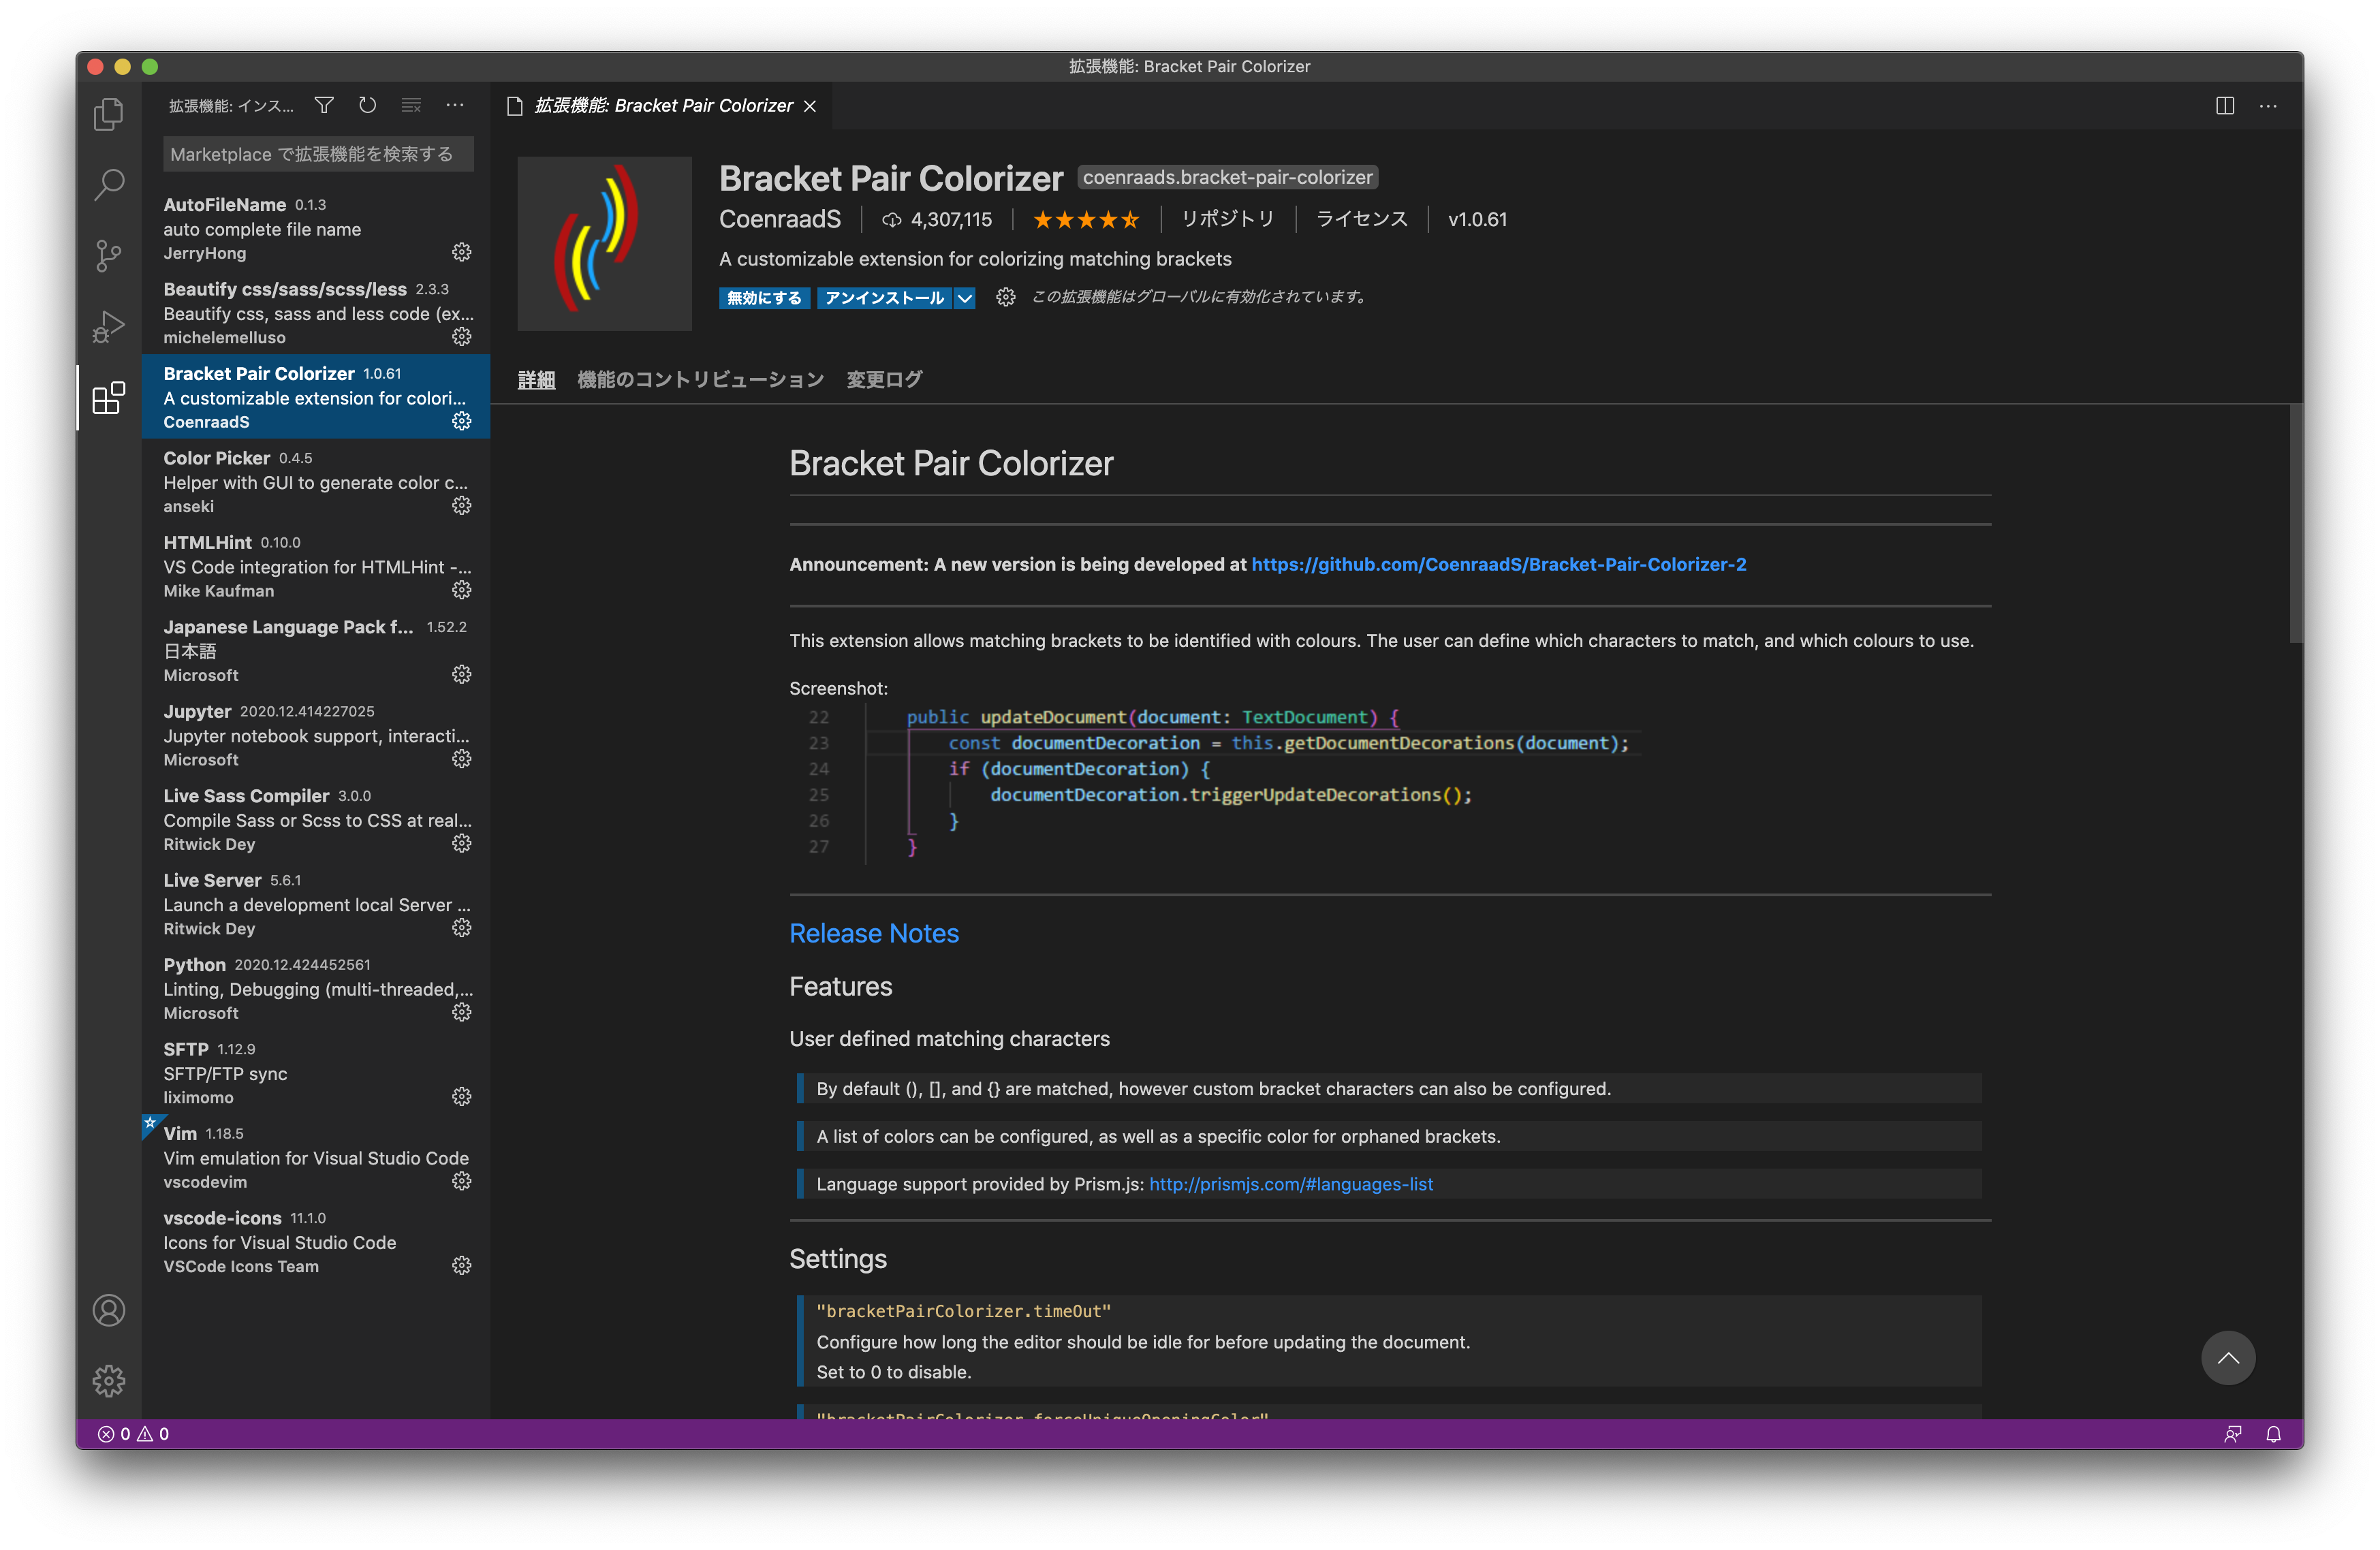The width and height of the screenshot is (2380, 1550).
Task: Open the Extensions view icon
Action: (109, 398)
